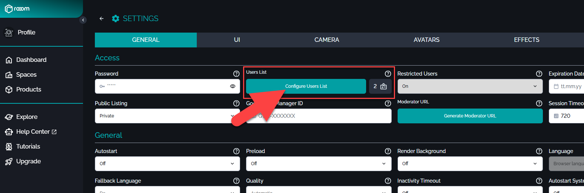Click Generate Moderator URL button
This screenshot has width=584, height=193.
(470, 116)
